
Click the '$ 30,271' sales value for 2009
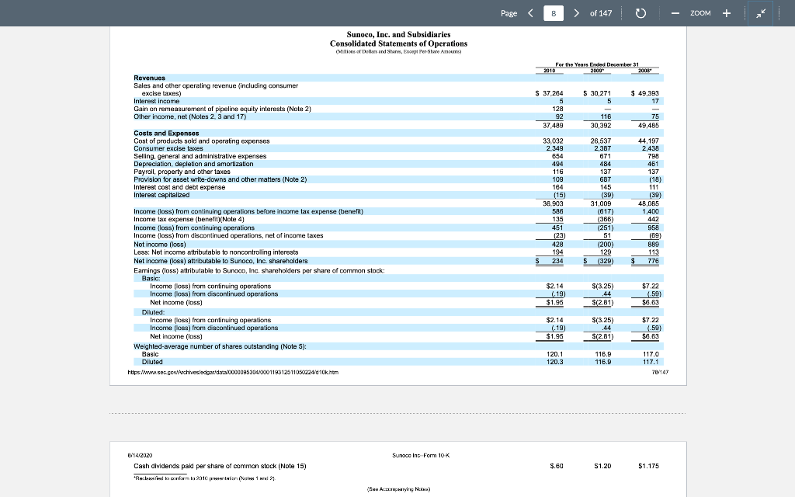pos(597,93)
